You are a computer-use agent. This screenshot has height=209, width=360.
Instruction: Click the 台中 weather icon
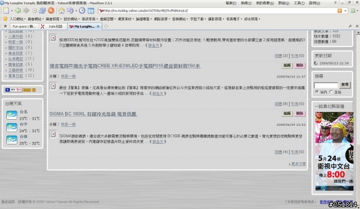click(12, 128)
